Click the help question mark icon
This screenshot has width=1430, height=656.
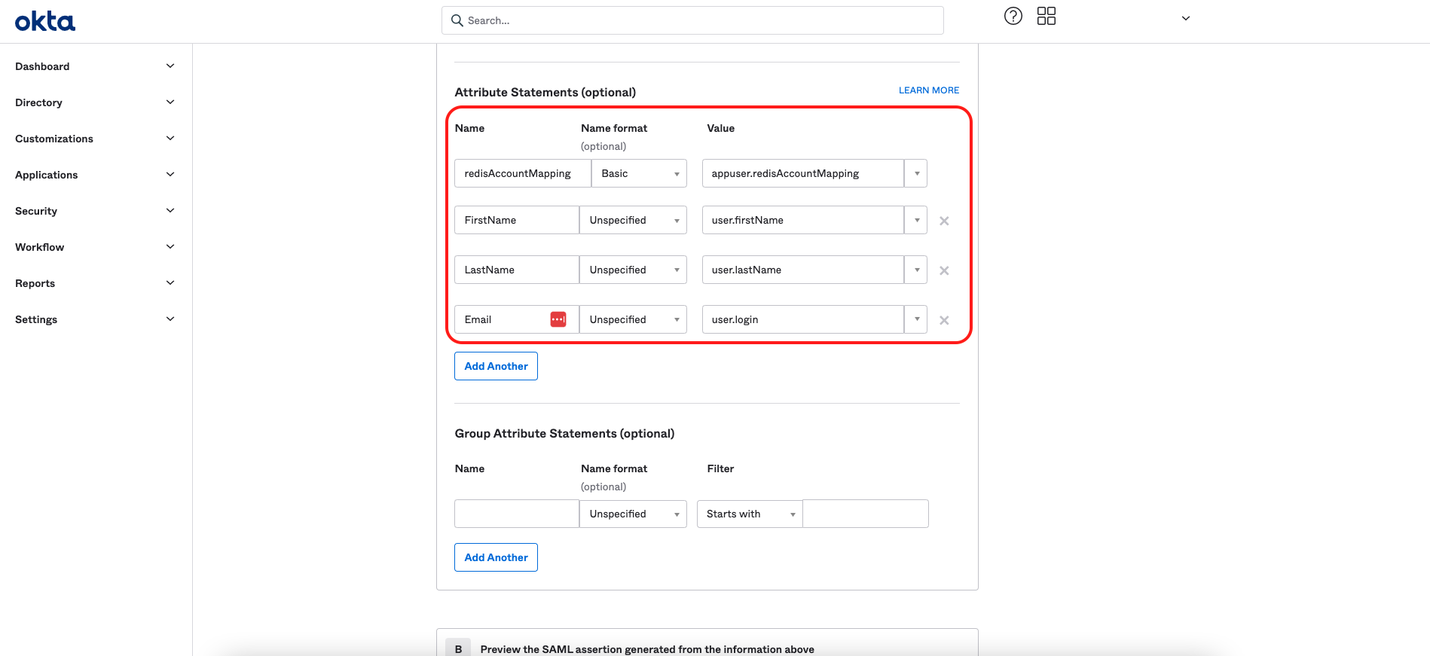point(1013,16)
